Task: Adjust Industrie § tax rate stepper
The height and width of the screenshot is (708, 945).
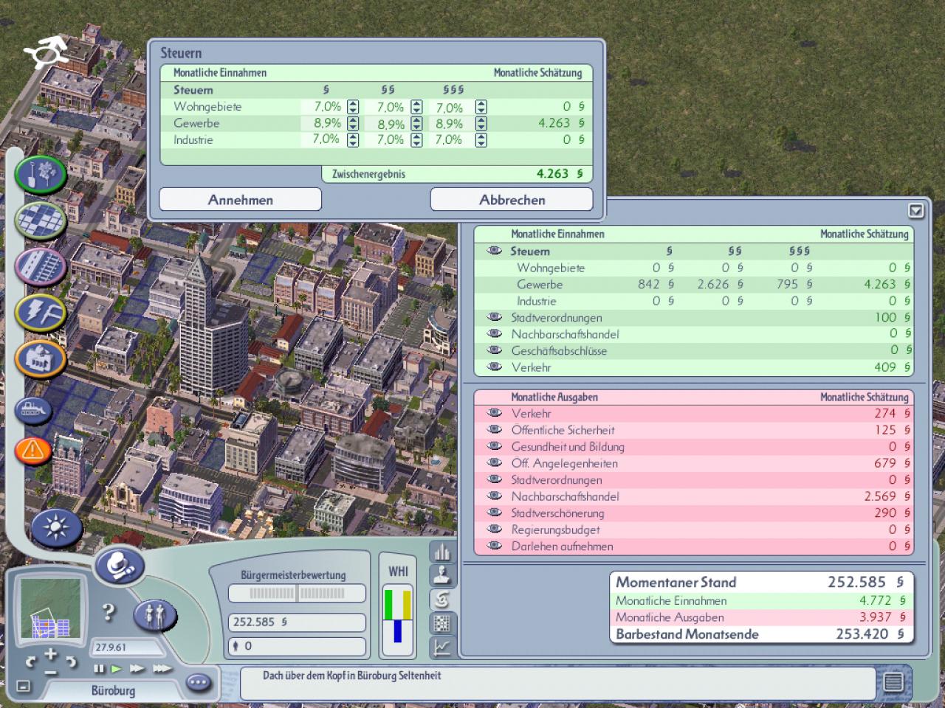Action: pyautogui.click(x=353, y=139)
